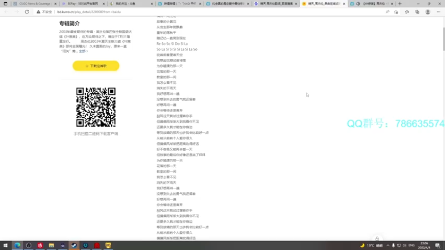
Task: Open the favorites list
Action: [x=407, y=12]
